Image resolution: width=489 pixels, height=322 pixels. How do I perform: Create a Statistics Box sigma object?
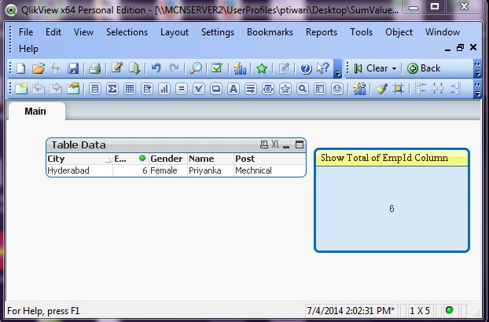coord(112,89)
